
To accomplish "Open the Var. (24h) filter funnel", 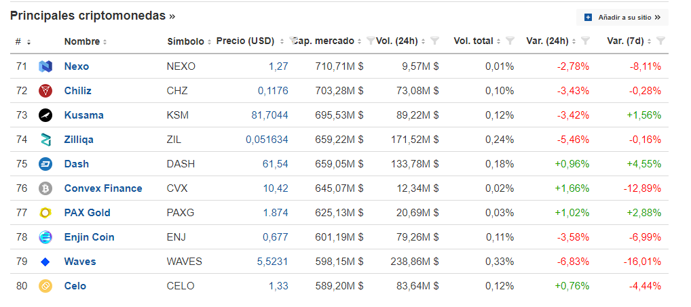I will (585, 41).
